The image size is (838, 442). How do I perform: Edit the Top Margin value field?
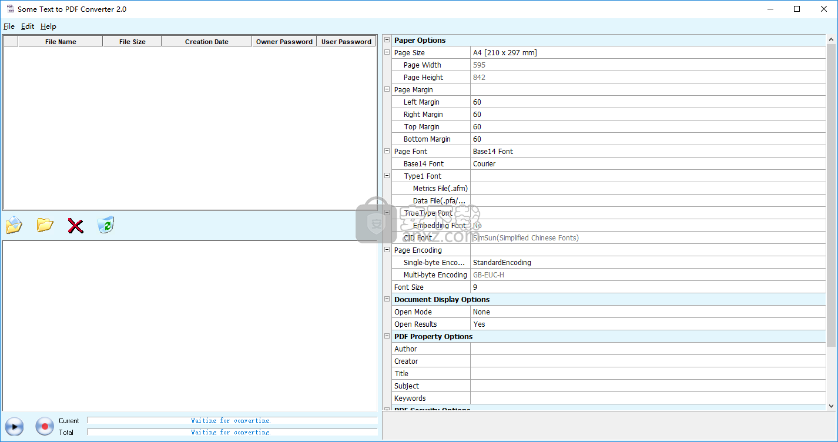coord(648,126)
